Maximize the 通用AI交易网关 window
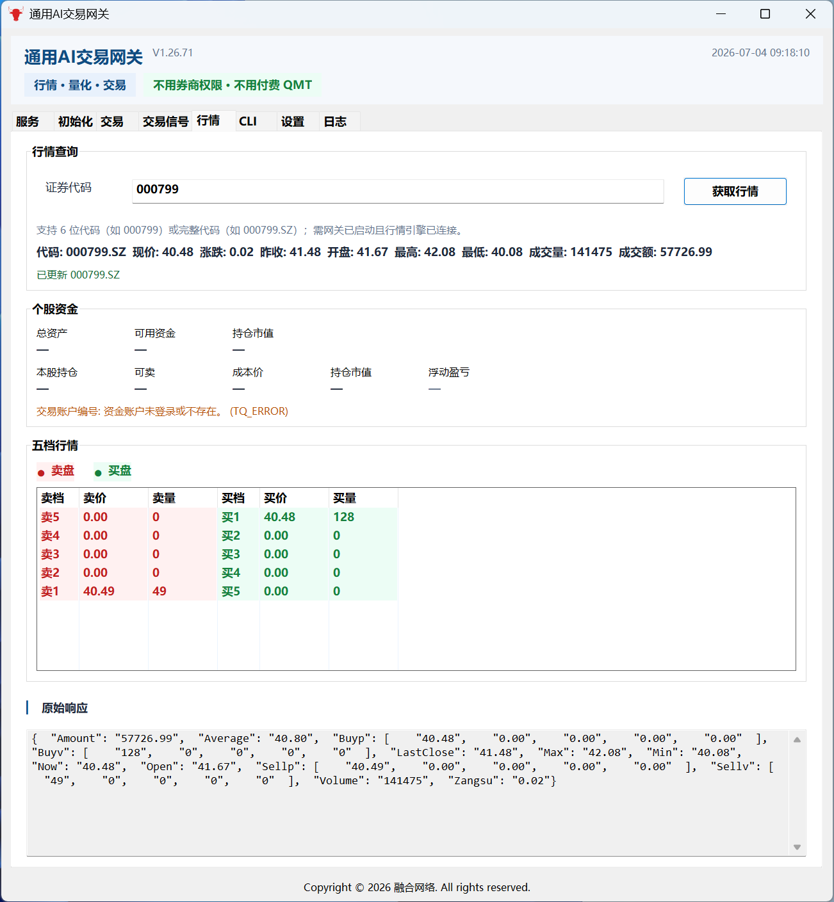Viewport: 834px width, 902px height. [765, 13]
